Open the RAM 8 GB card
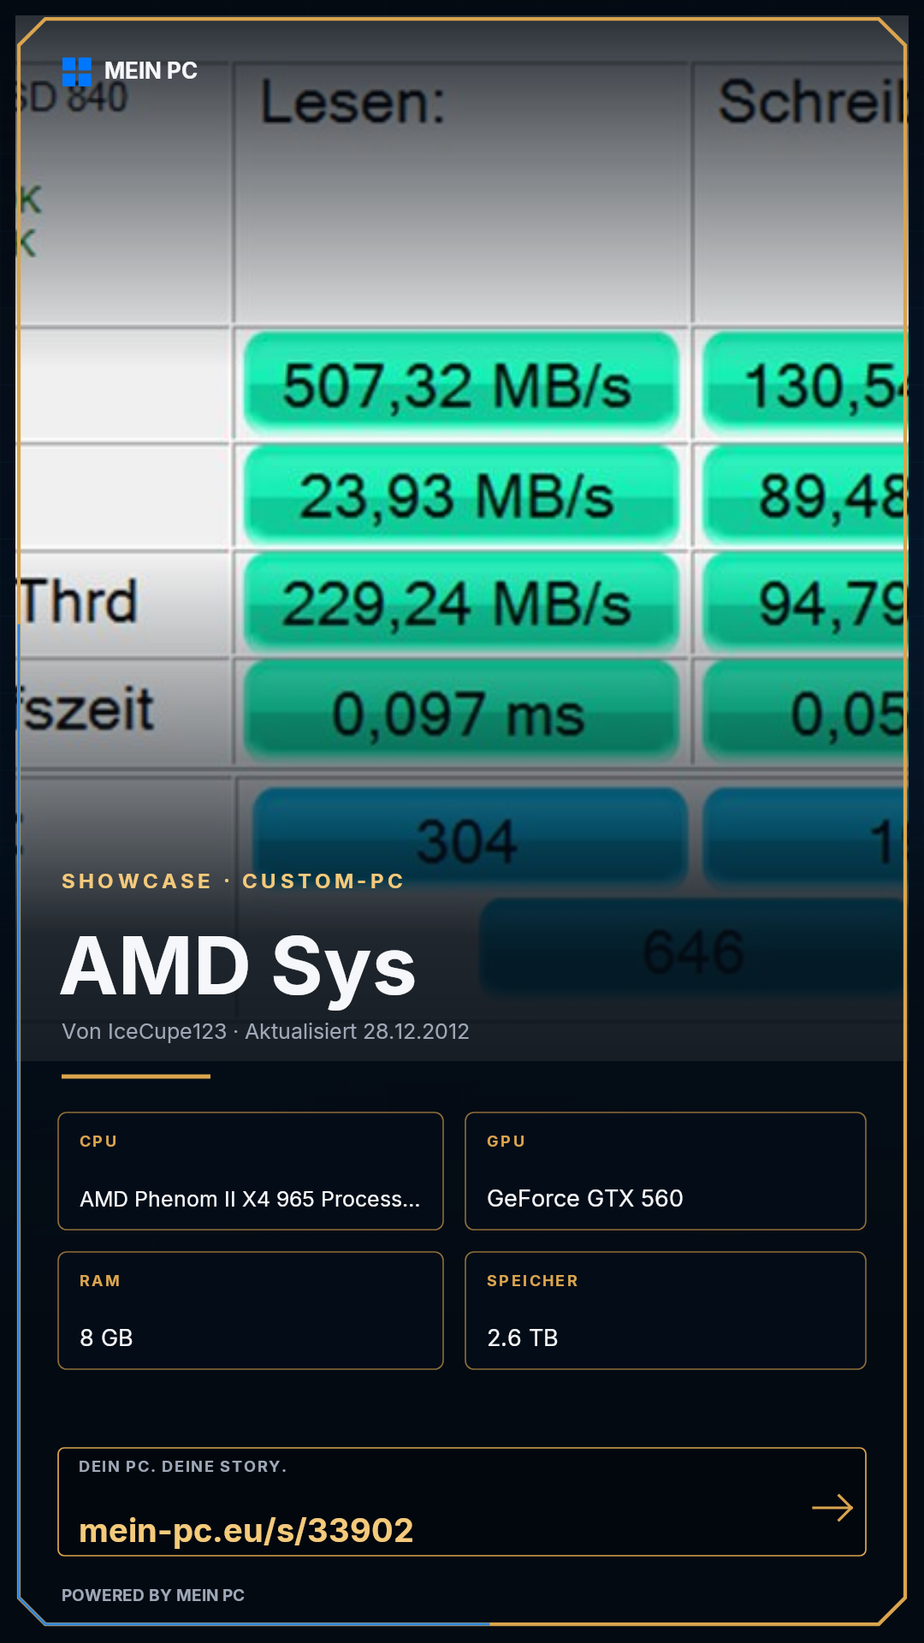This screenshot has height=1643, width=924. coord(251,1310)
